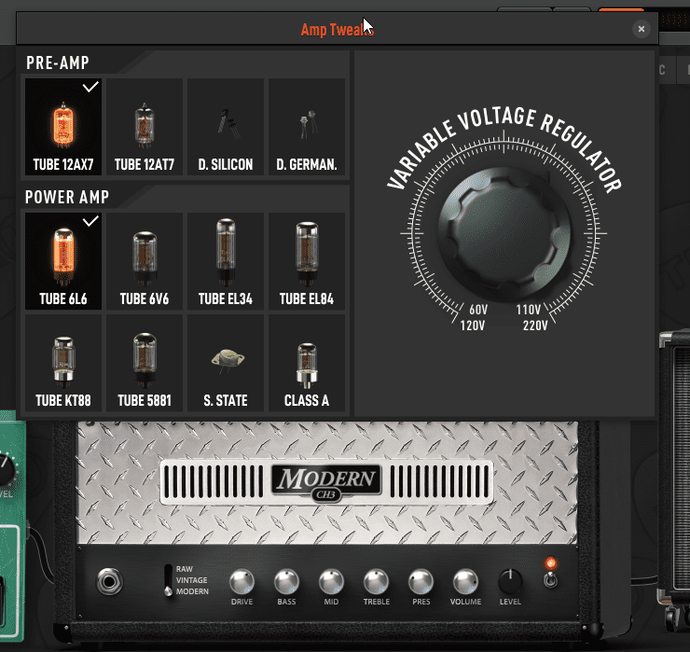Choose the Class A power amp
Screen dimensions: 690x652
click(x=307, y=363)
